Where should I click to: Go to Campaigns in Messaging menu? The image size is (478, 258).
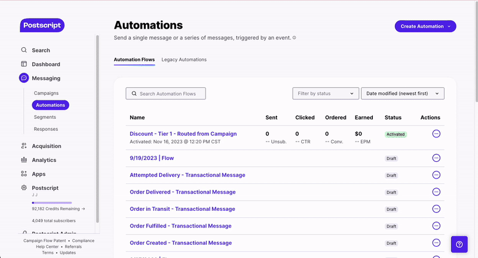tap(46, 93)
